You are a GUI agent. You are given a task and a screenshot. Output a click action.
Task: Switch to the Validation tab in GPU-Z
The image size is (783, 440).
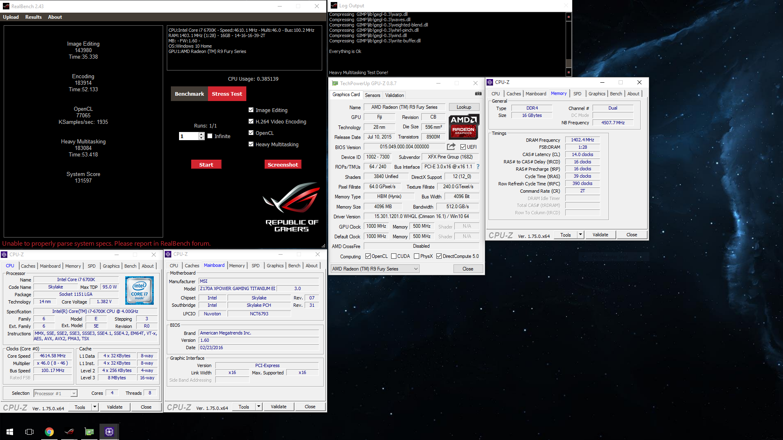coord(394,95)
